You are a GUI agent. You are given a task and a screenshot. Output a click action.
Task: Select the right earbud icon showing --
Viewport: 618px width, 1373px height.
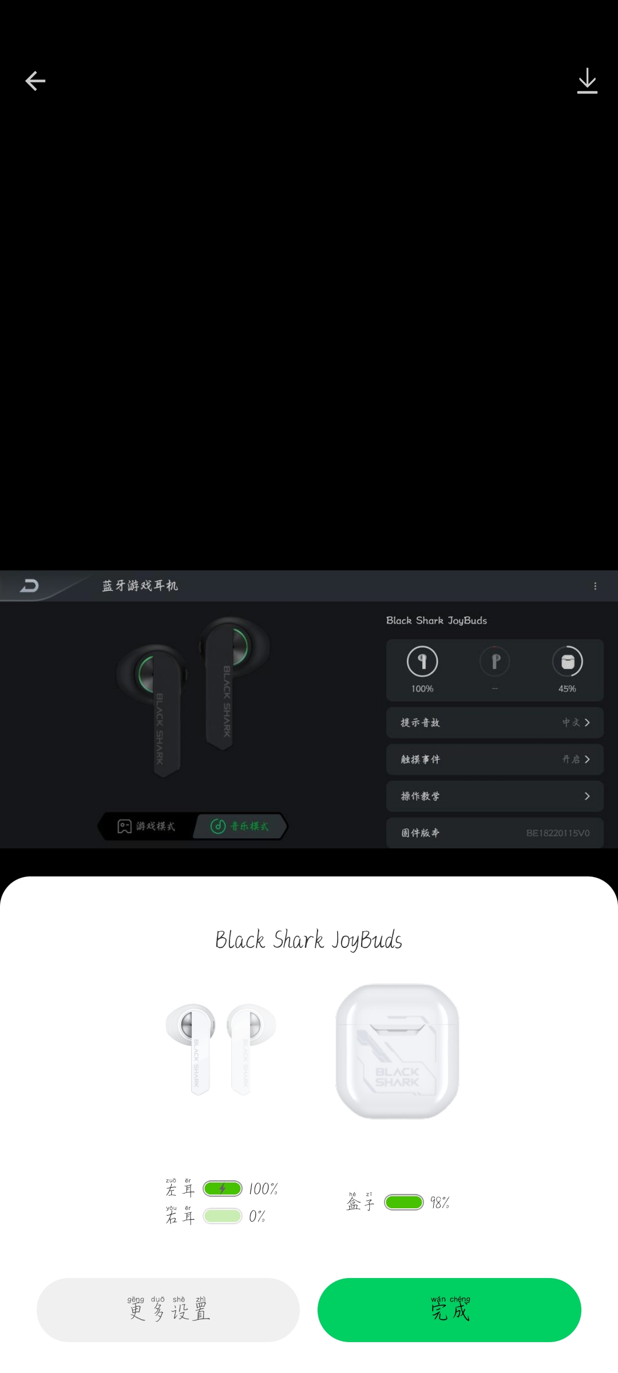click(x=495, y=661)
